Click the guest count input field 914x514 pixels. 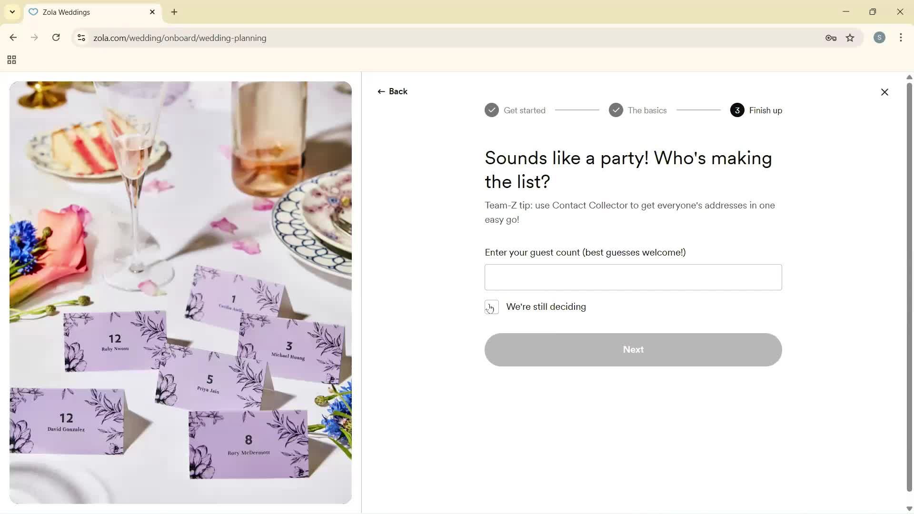click(x=633, y=277)
